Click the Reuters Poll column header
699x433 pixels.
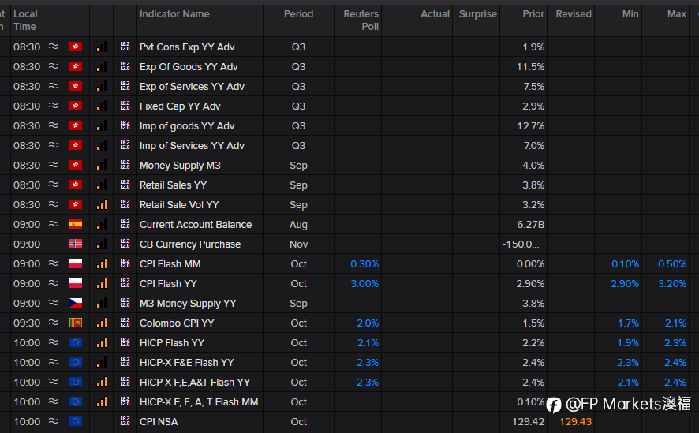(361, 21)
